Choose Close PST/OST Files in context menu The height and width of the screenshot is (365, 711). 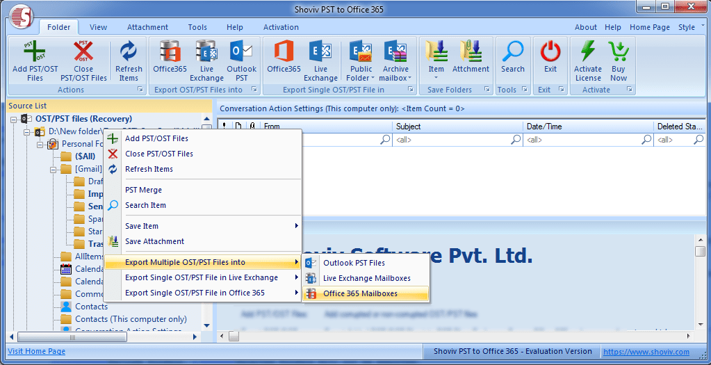click(202, 154)
